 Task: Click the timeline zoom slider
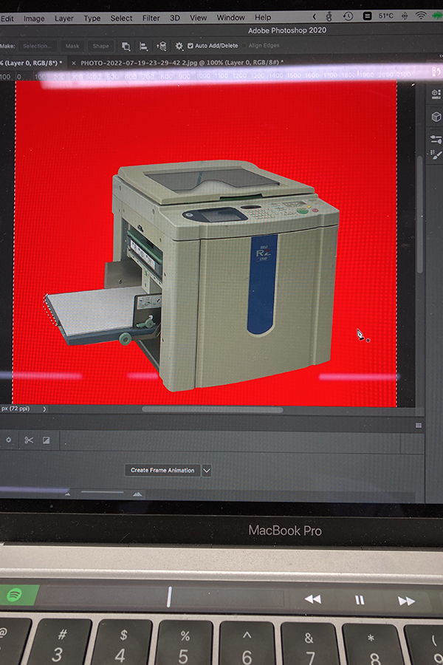click(102, 493)
